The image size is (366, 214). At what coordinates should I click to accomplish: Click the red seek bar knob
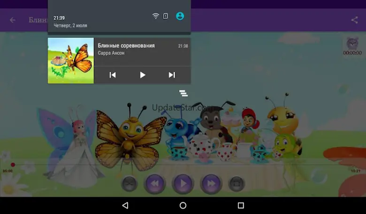[x=13, y=165]
